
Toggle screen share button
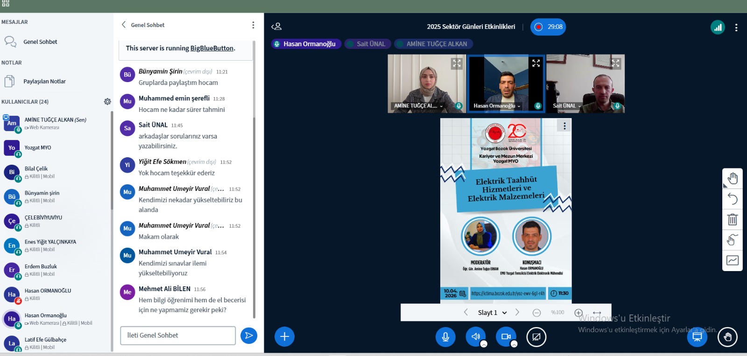click(536, 337)
